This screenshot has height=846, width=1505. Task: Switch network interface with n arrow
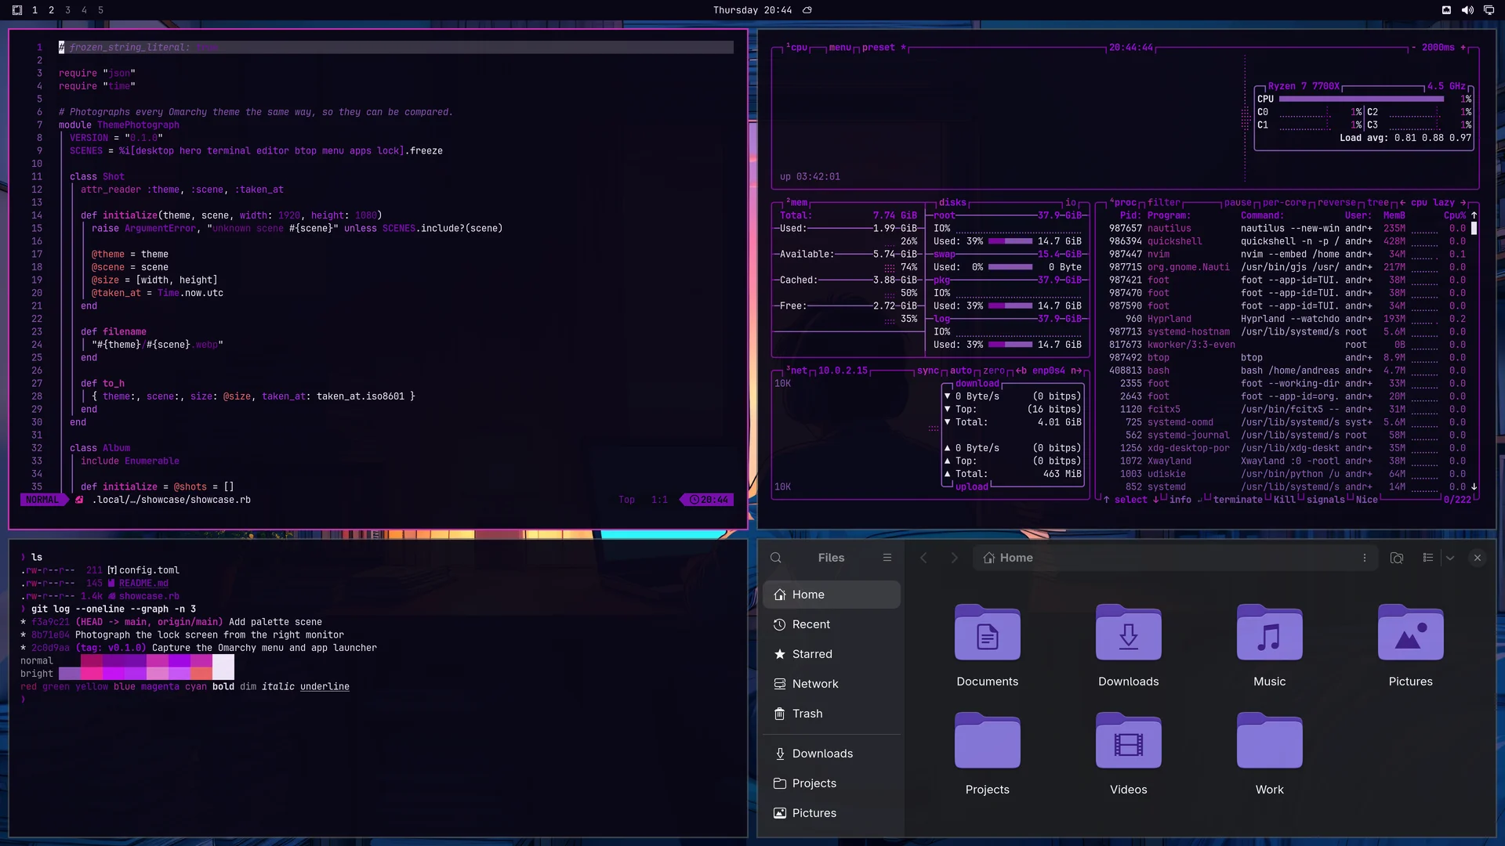coord(1076,371)
